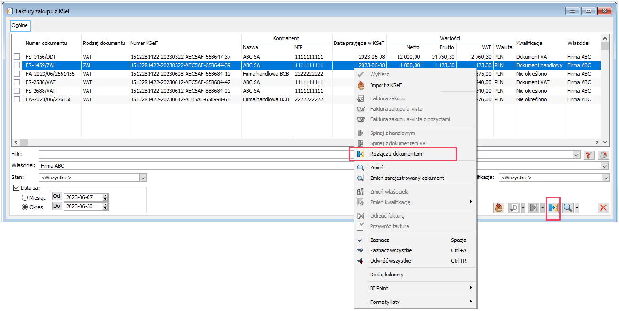
Task: Expand the Formaty listy submenu
Action: 416,302
